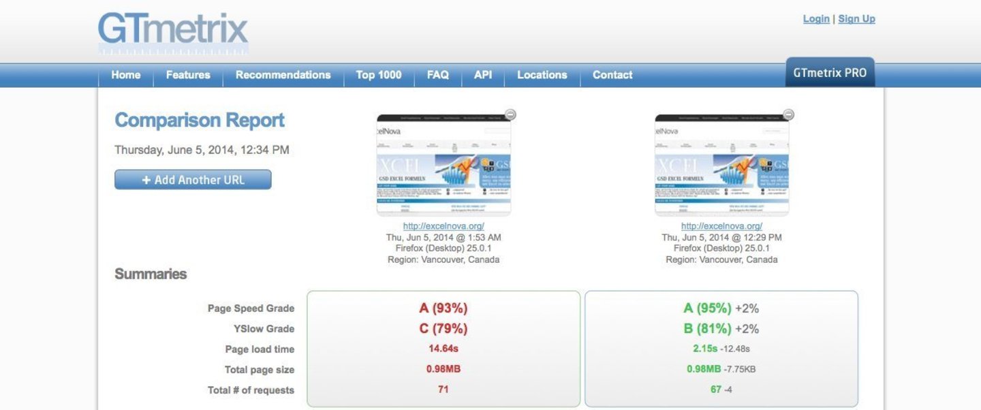The image size is (981, 410).
Task: Click the 'Page Speed Grade' row label
Action: click(251, 309)
